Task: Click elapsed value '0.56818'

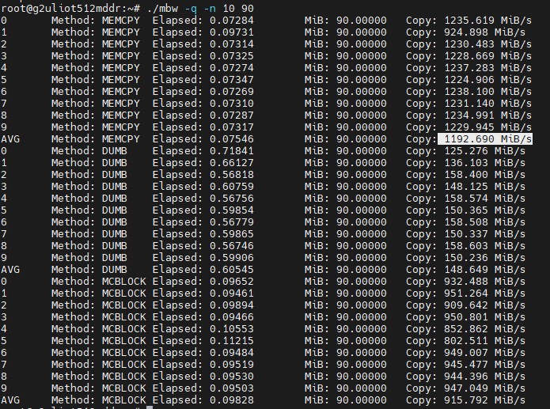Action: coord(232,175)
